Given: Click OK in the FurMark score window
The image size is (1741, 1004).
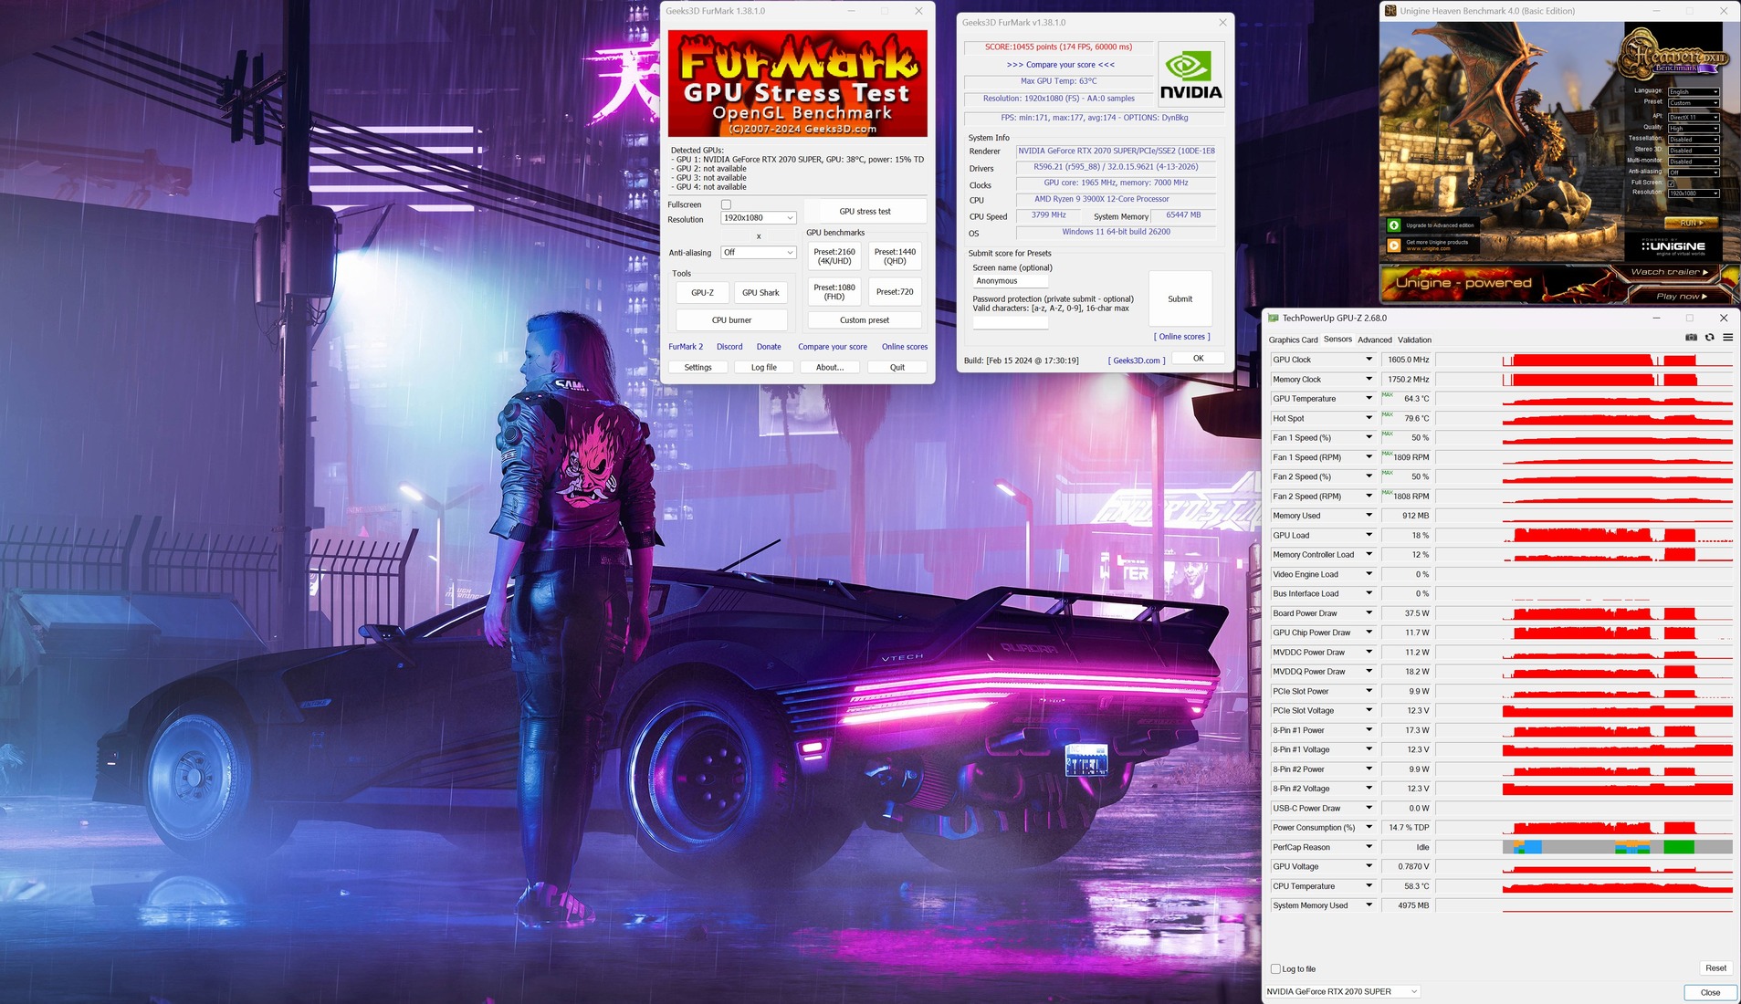Looking at the screenshot, I should point(1198,359).
